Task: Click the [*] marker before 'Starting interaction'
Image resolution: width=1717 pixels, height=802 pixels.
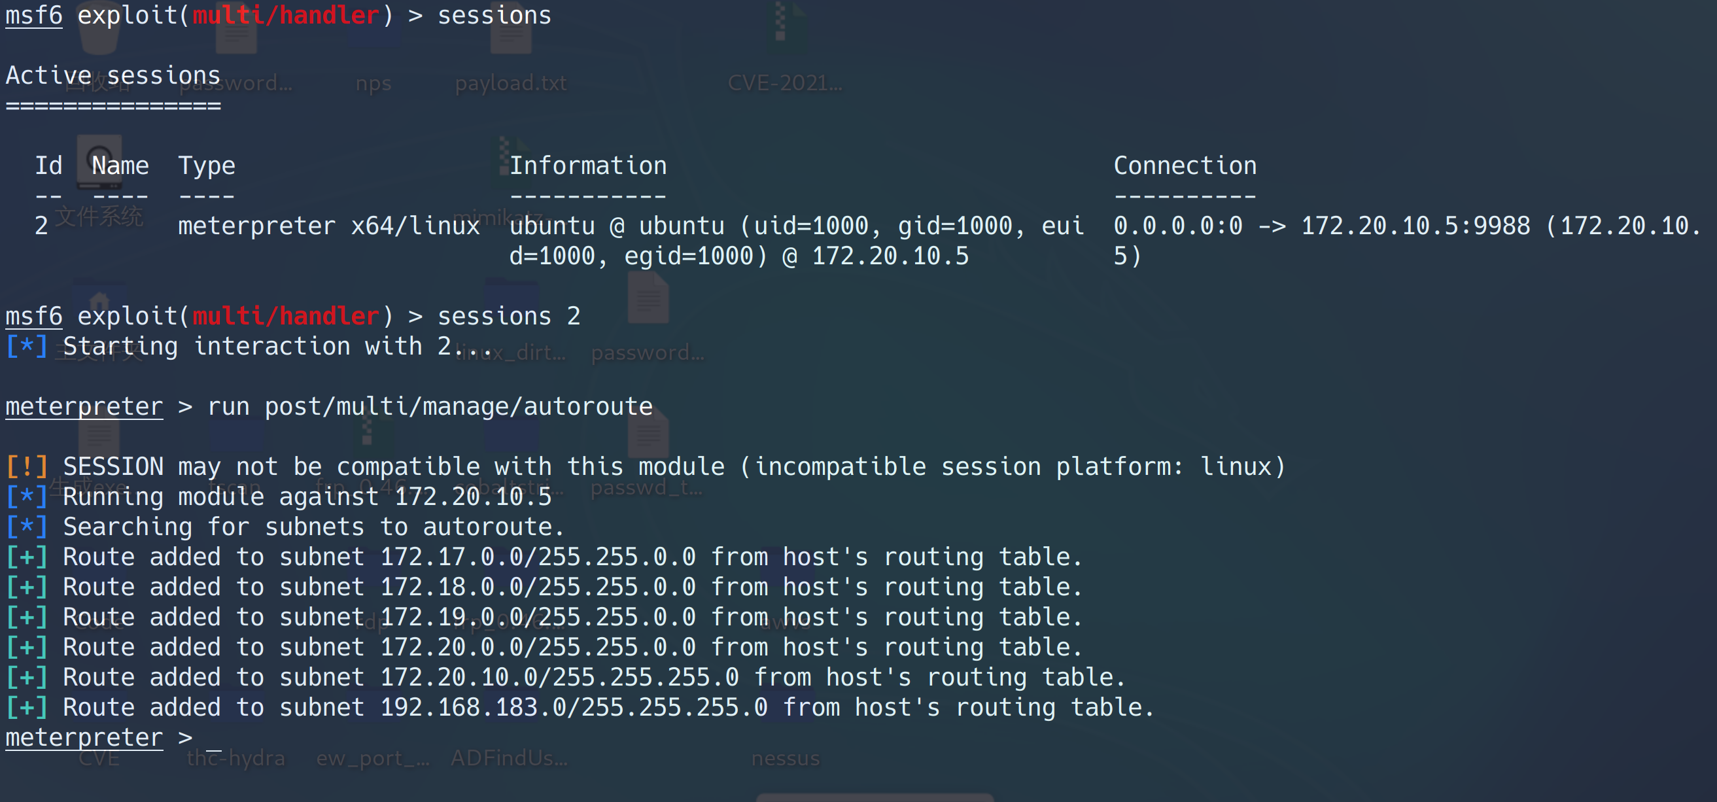Action: [x=27, y=346]
